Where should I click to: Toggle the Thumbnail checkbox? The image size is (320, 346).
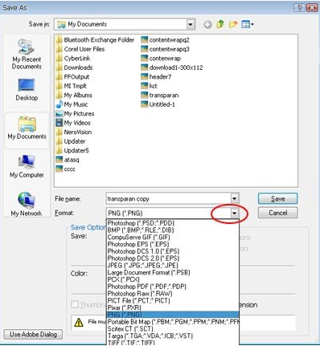click(75, 304)
